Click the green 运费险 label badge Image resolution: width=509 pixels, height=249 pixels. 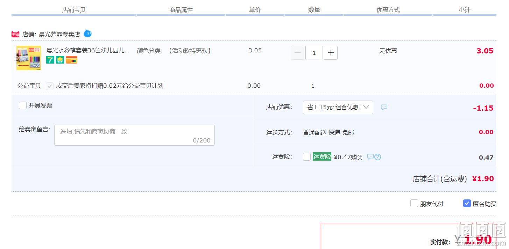[322, 157]
